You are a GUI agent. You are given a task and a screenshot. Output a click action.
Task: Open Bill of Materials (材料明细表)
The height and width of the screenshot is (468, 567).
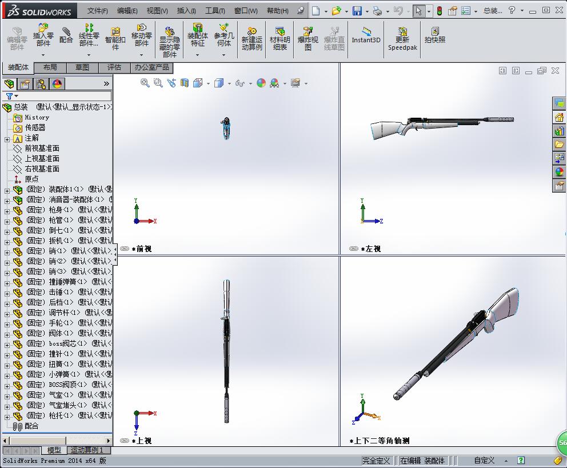280,39
